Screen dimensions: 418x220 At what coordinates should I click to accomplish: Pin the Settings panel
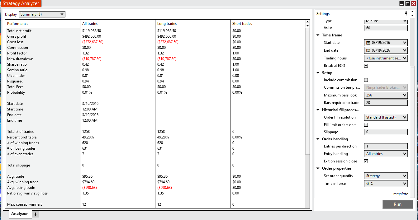(x=406, y=13)
